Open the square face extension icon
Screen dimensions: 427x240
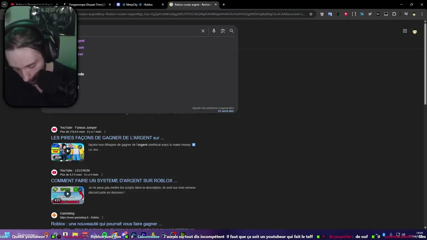pyautogui.click(x=386, y=14)
